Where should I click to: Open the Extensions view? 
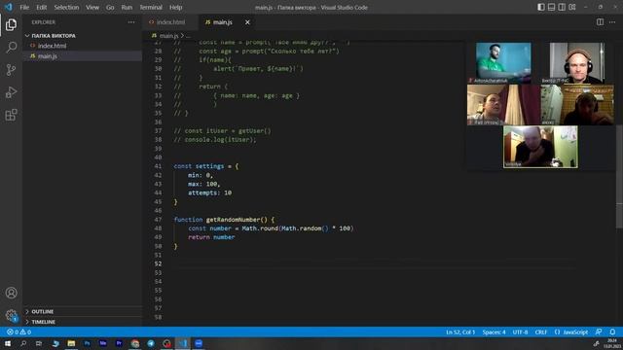click(x=11, y=115)
